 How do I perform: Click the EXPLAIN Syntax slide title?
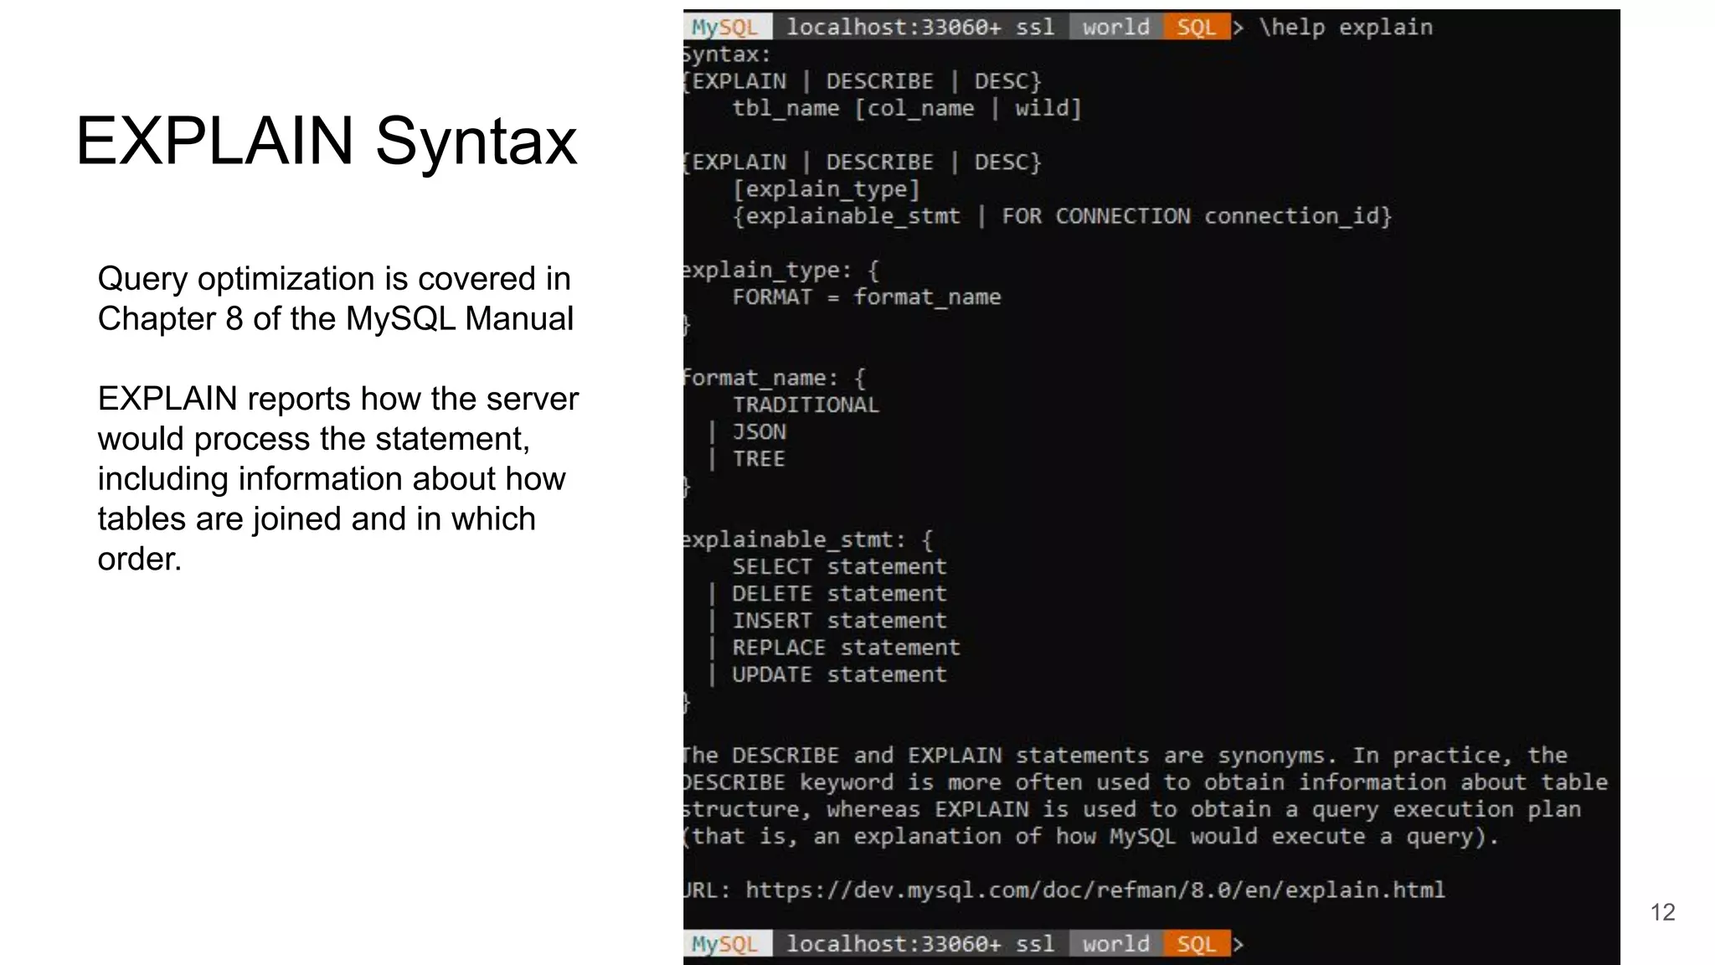click(x=327, y=142)
